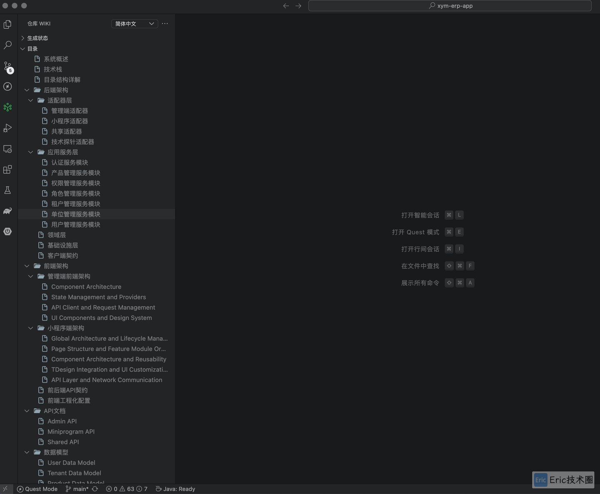
Task: Open the Search sidebar view
Action: (x=7, y=45)
